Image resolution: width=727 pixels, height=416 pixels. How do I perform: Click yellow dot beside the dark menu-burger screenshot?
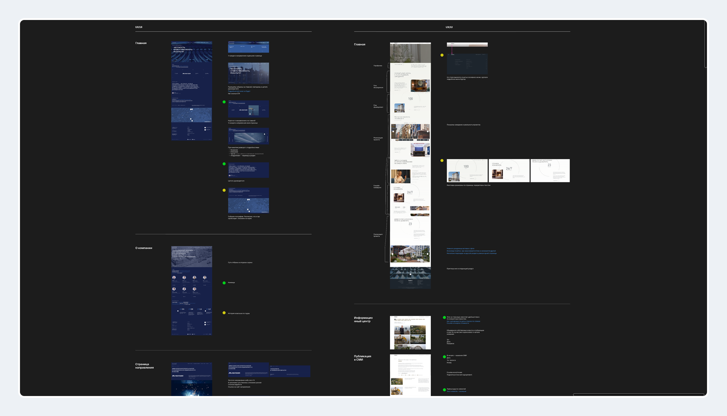[442, 55]
